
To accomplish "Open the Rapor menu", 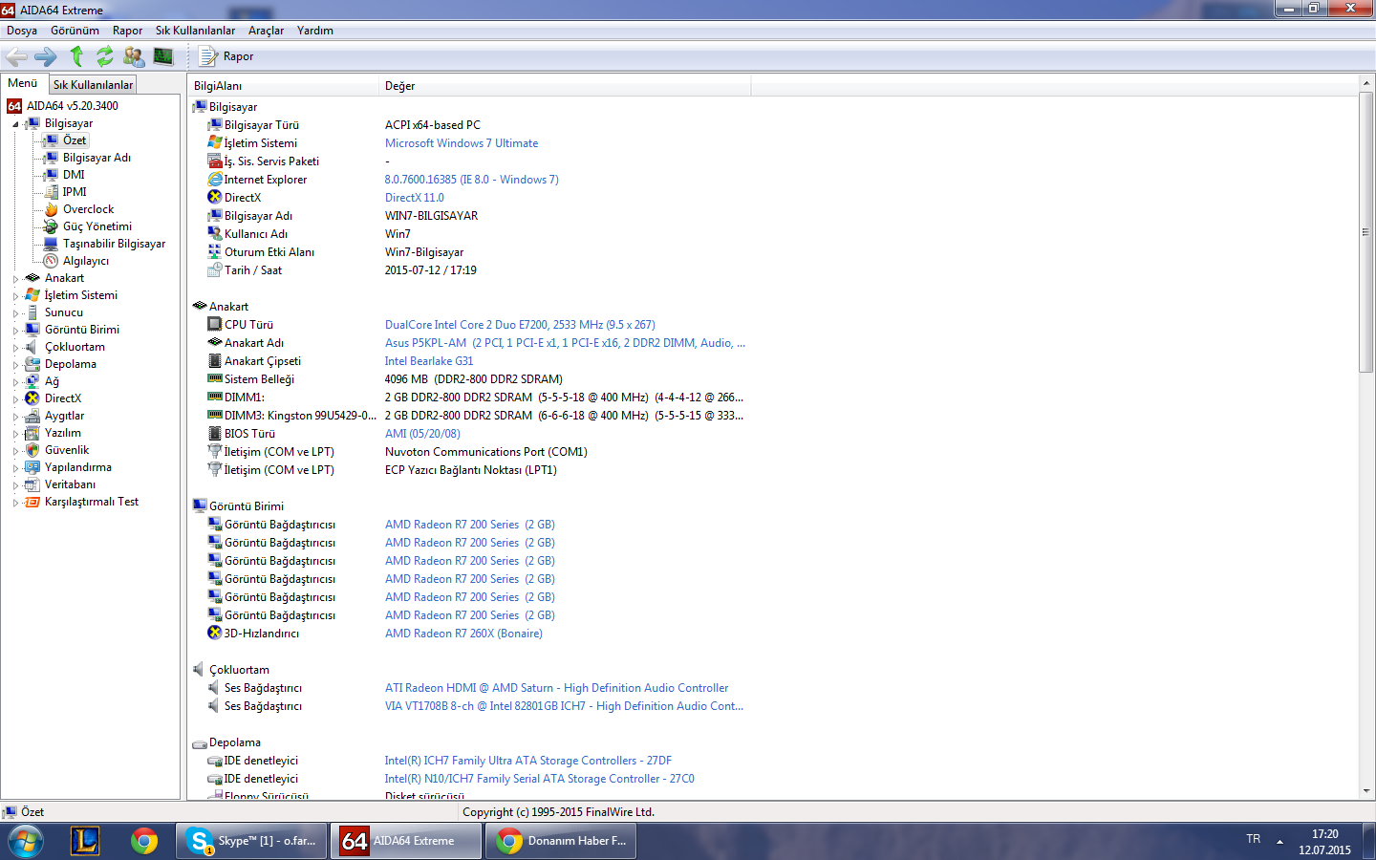I will [x=127, y=31].
